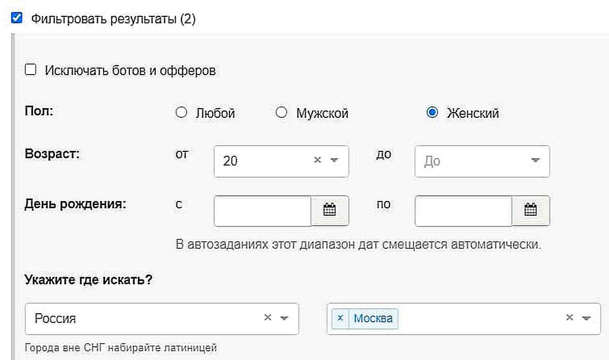Open calendar for birthday start date
This screenshot has height=360, width=609.
(330, 210)
